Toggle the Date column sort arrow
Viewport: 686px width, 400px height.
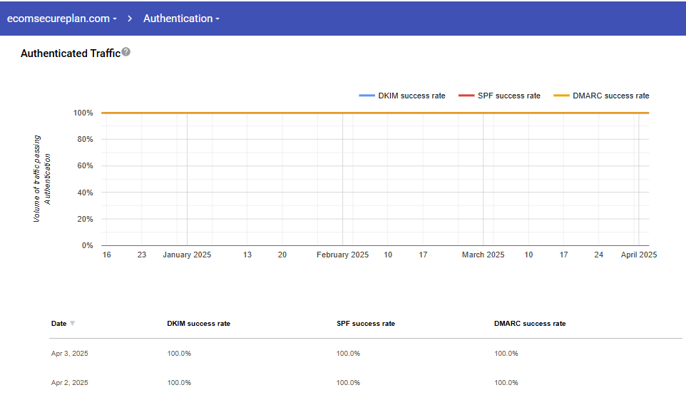72,324
